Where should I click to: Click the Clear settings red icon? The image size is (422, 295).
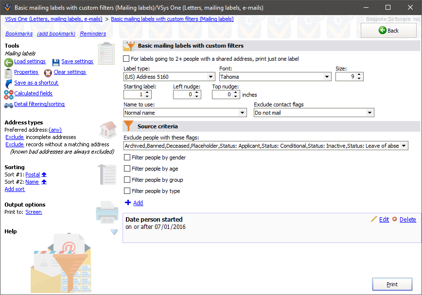point(47,72)
